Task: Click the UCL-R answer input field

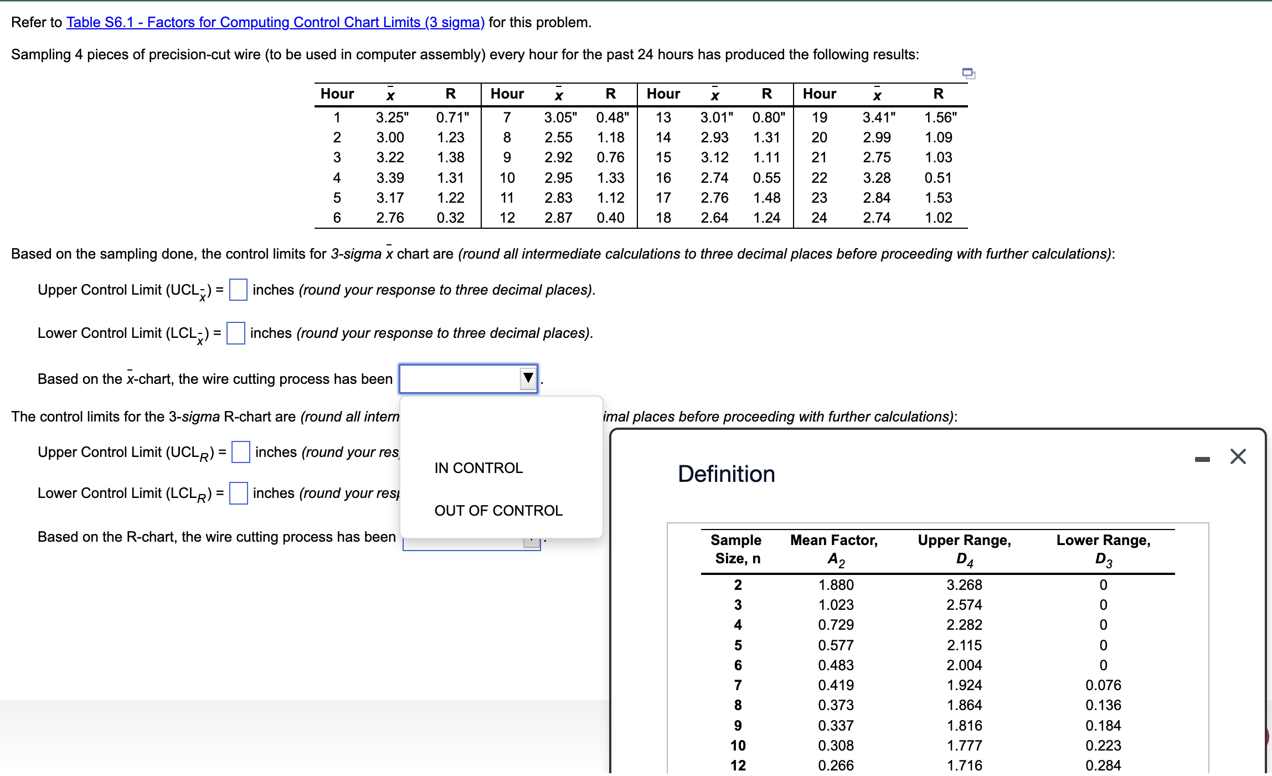Action: click(240, 453)
